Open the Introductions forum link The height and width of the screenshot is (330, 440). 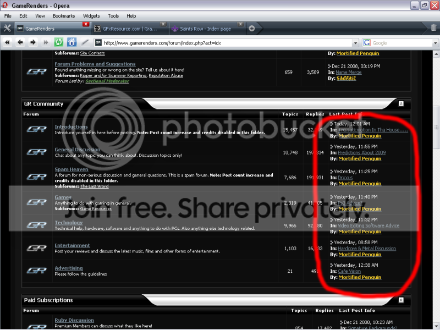[x=71, y=127]
